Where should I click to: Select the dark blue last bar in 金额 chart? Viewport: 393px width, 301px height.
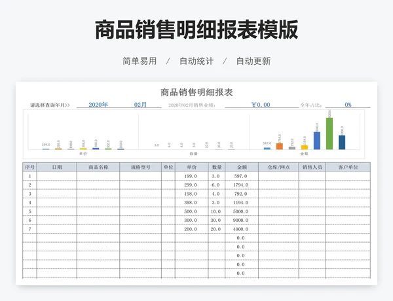point(342,143)
